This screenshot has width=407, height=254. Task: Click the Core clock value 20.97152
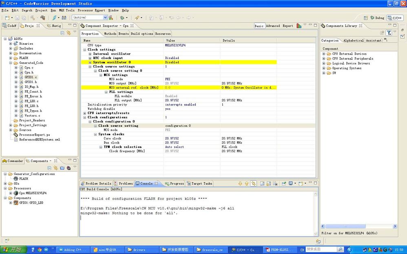[x=172, y=139]
